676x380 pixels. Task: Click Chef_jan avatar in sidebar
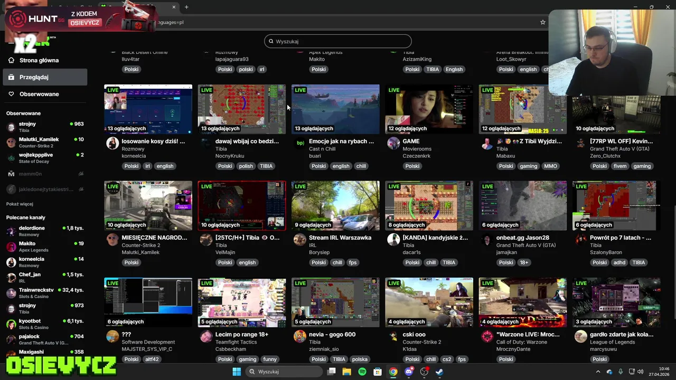pos(11,278)
